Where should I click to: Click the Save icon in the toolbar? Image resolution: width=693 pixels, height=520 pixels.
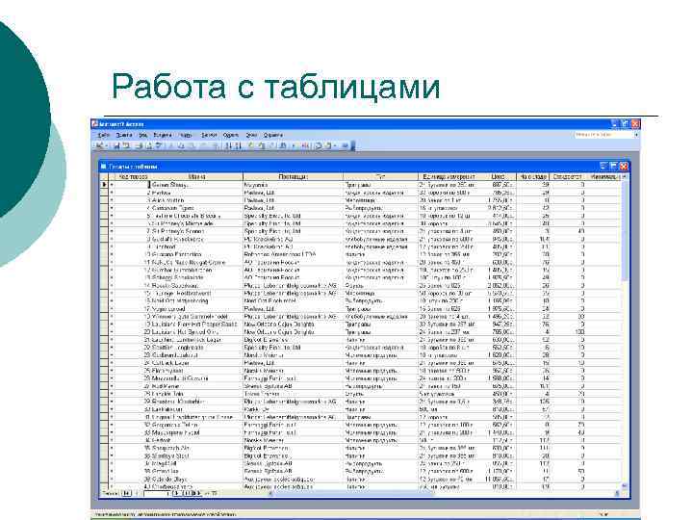click(x=116, y=145)
